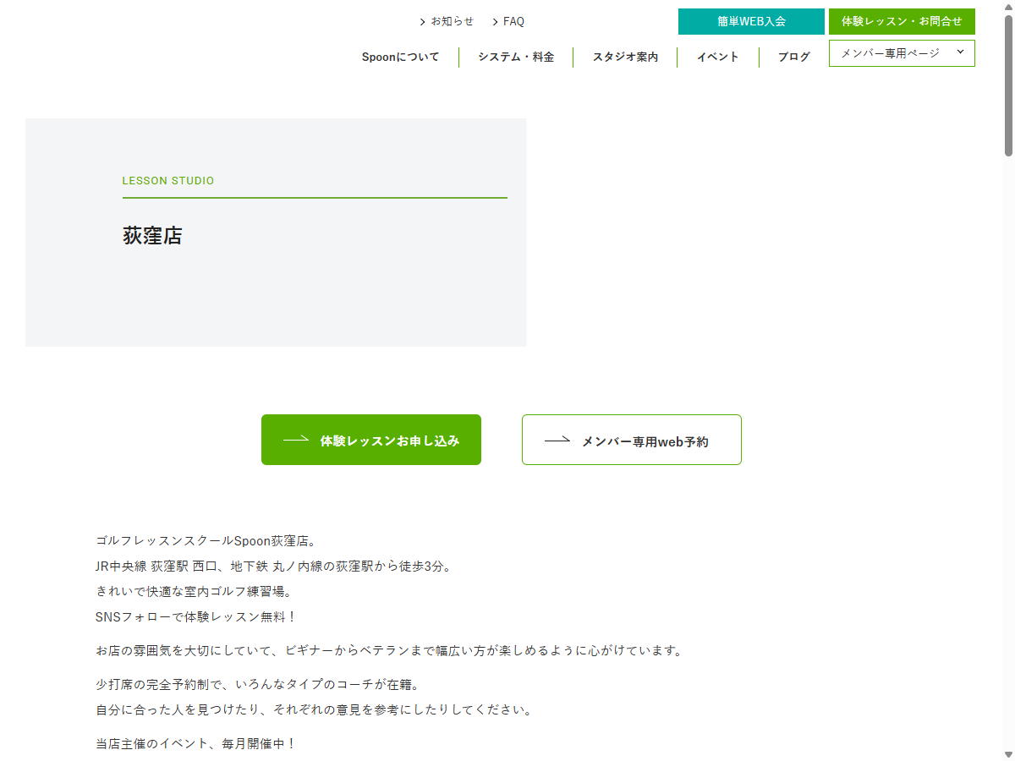The image size is (1015, 761).
Task: Click the 体験レッスンお申し込み button
Action: 371,440
